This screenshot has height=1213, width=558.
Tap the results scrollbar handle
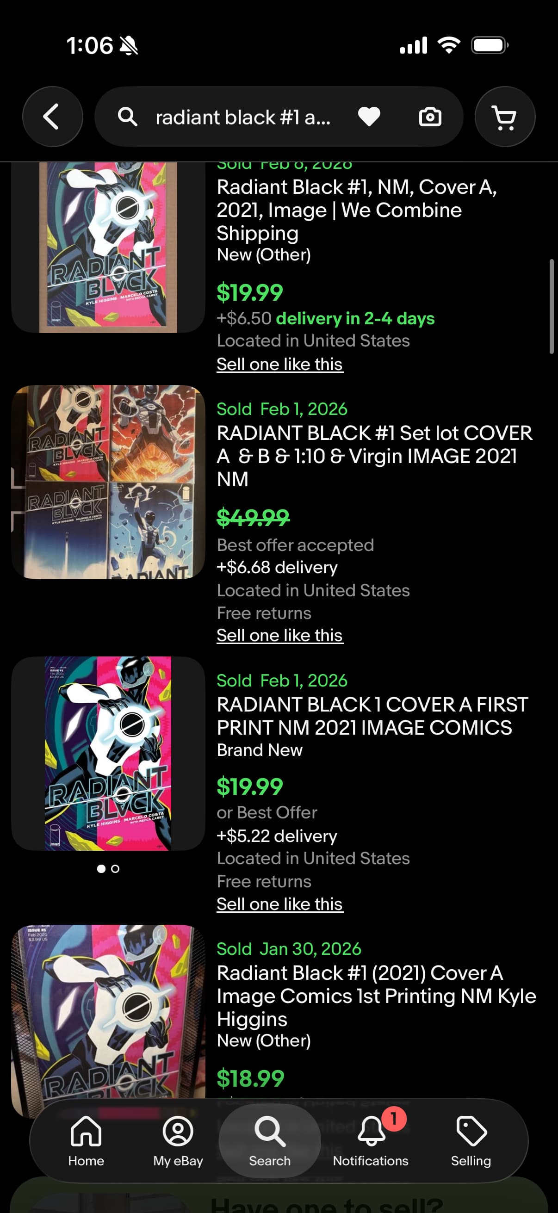coord(552,306)
